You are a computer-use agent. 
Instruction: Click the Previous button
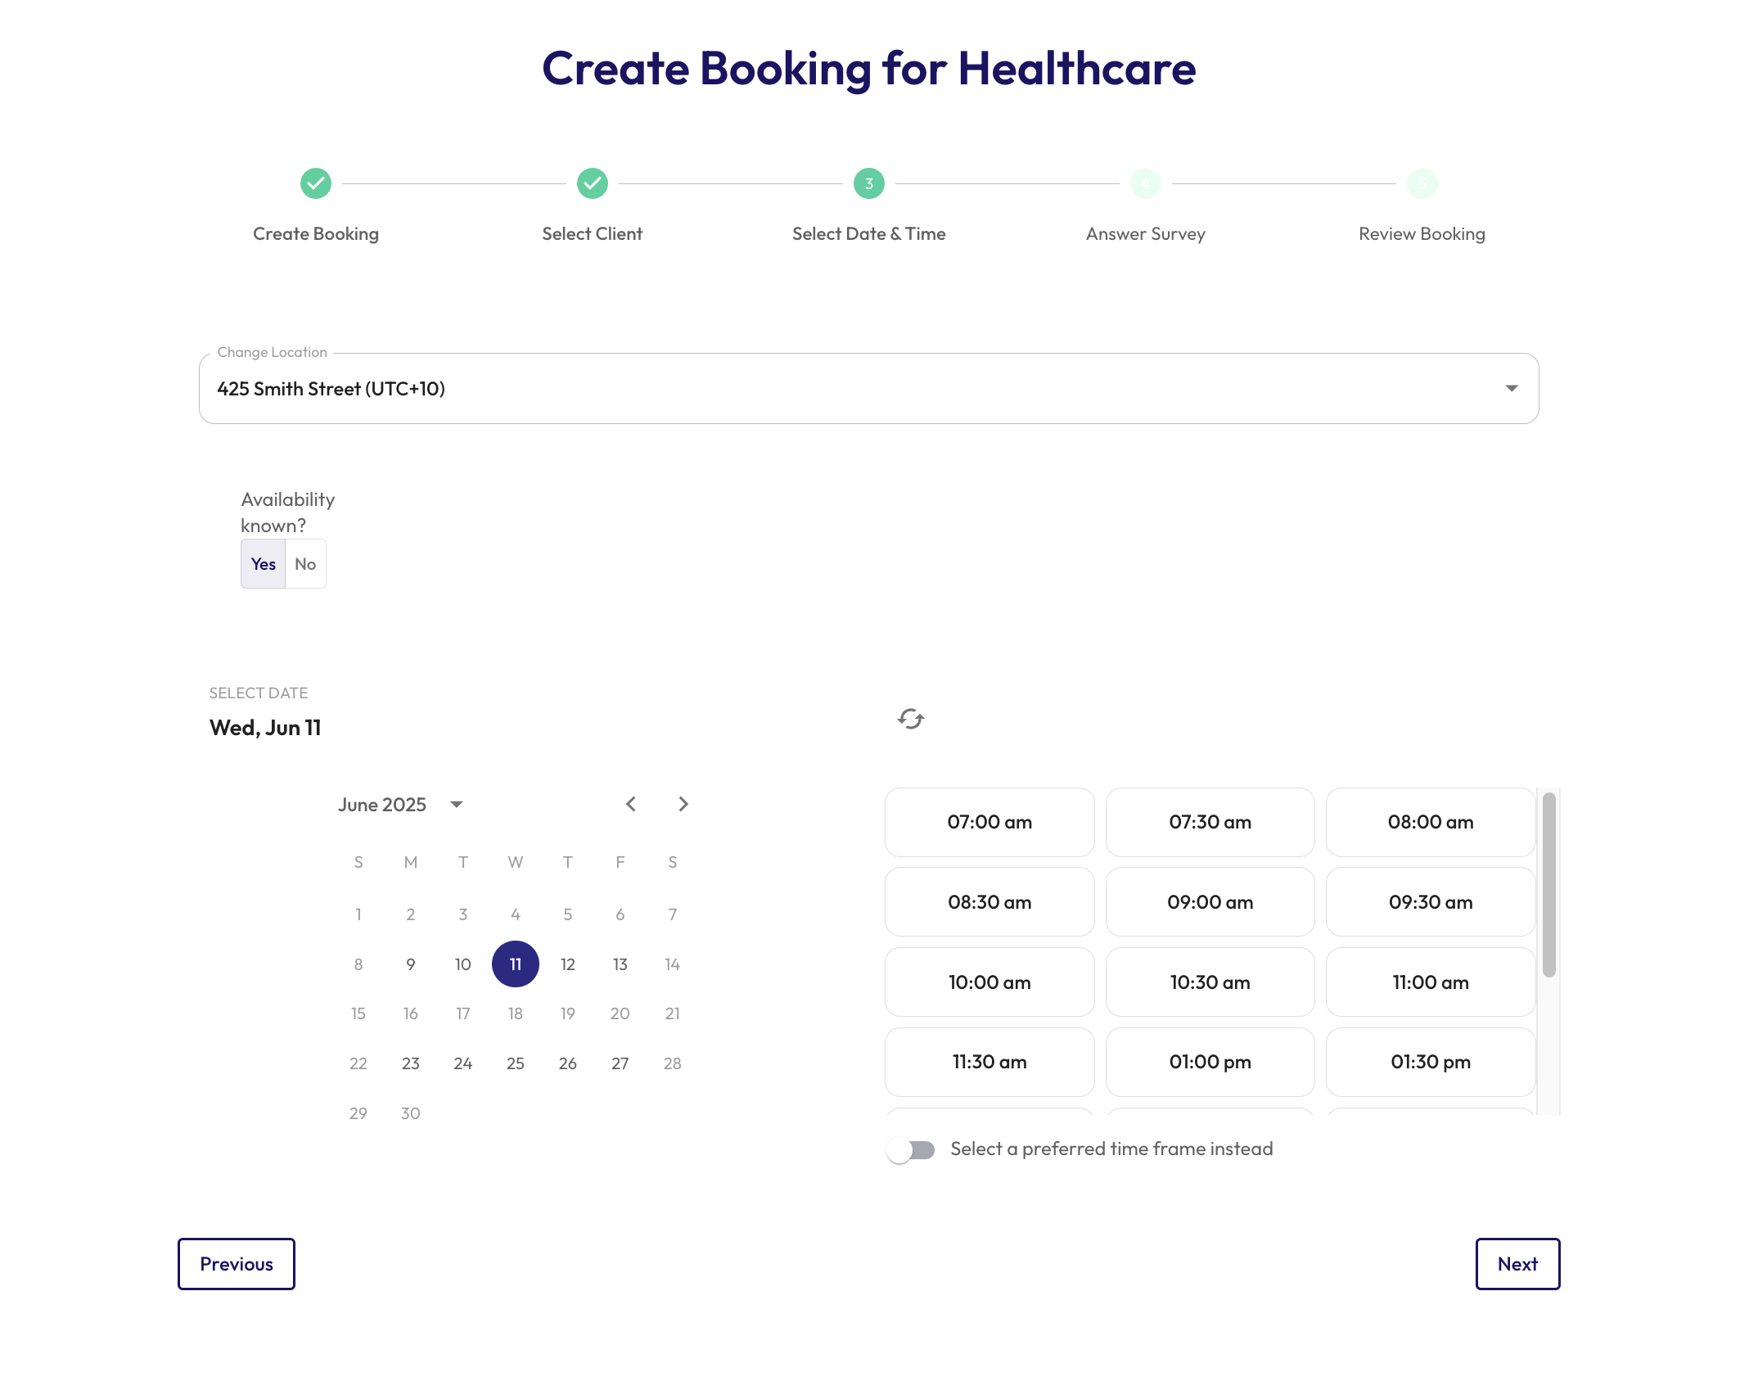tap(236, 1264)
